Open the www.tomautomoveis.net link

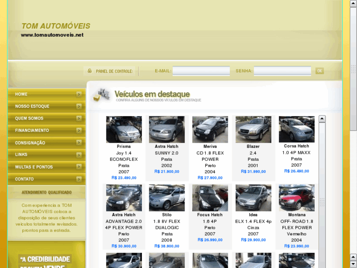[52, 35]
